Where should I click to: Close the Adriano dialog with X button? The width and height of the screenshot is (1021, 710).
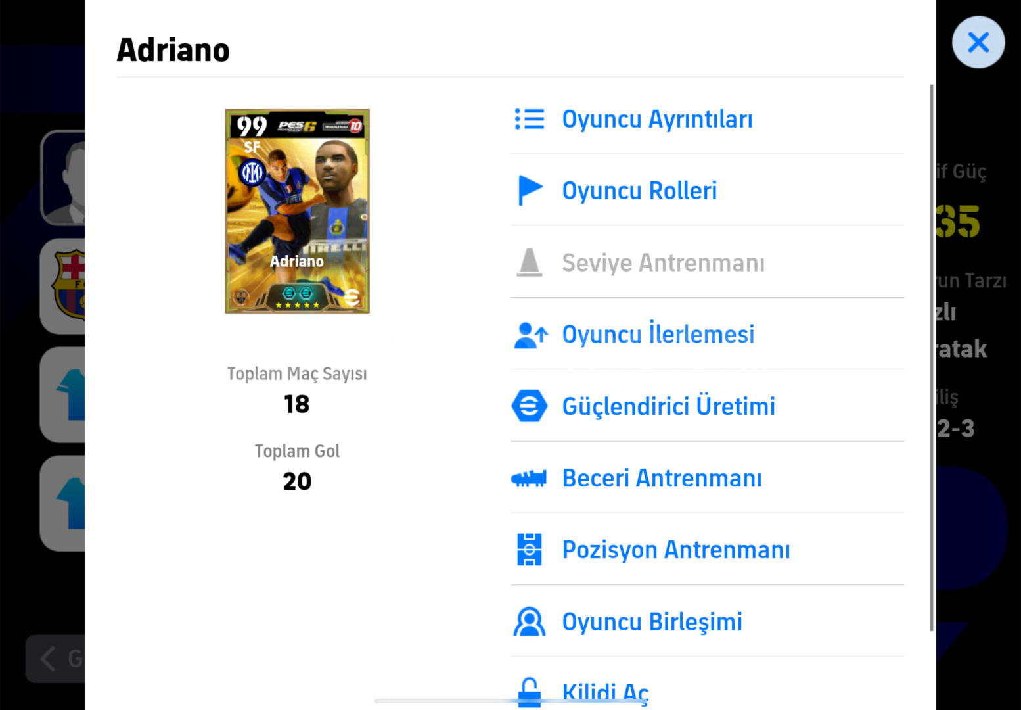coord(978,43)
